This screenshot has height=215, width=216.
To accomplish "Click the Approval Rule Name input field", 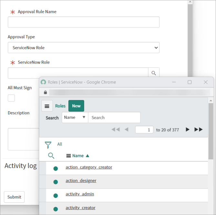I will tap(84, 22).
